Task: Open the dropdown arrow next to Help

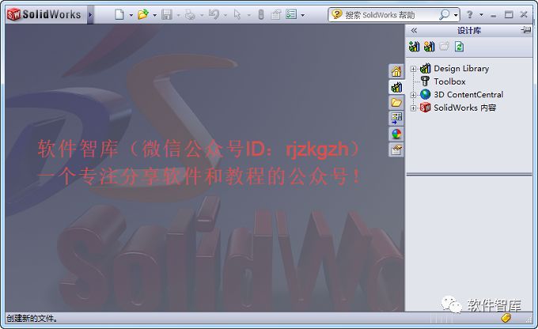Action: tap(481, 15)
